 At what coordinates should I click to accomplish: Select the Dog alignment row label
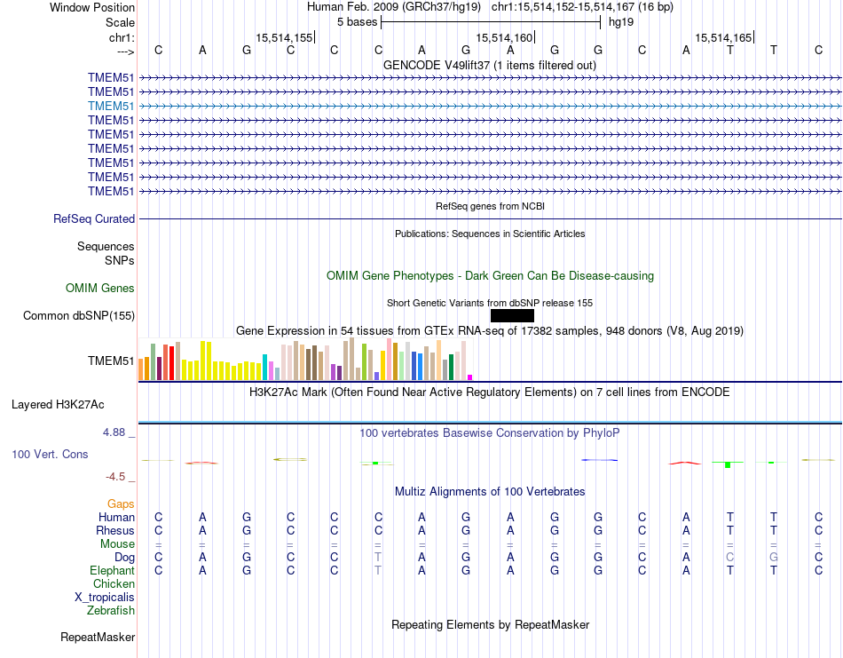124,558
